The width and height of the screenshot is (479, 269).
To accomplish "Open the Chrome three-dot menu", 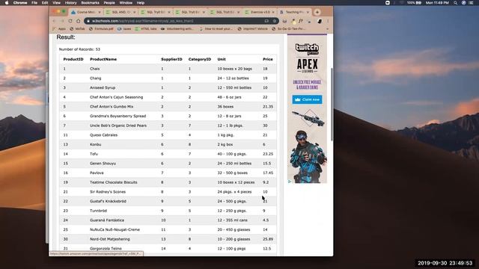I will coord(328,21).
